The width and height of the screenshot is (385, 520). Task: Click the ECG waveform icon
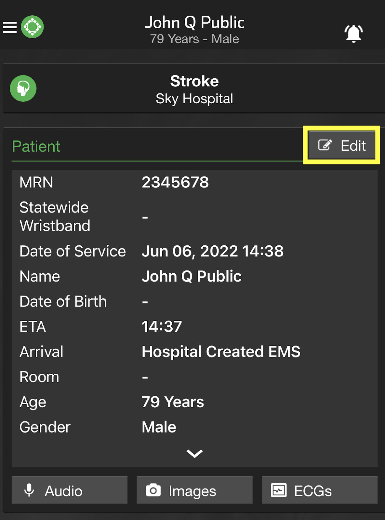tap(279, 490)
